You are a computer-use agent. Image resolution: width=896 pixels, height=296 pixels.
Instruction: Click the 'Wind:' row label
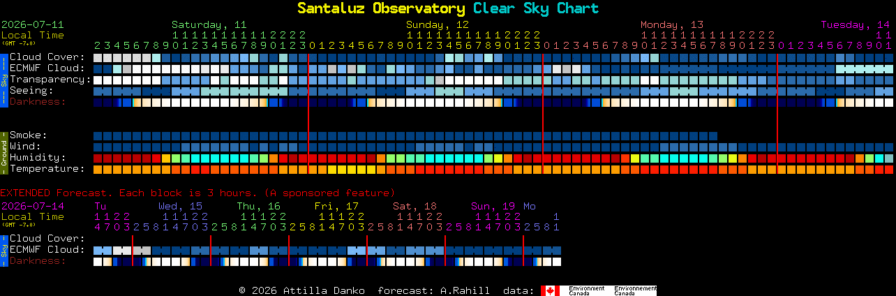click(x=25, y=147)
